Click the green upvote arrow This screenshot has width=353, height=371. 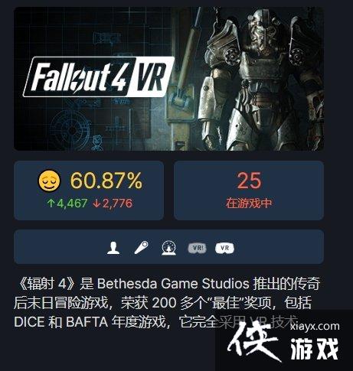[x=51, y=203]
